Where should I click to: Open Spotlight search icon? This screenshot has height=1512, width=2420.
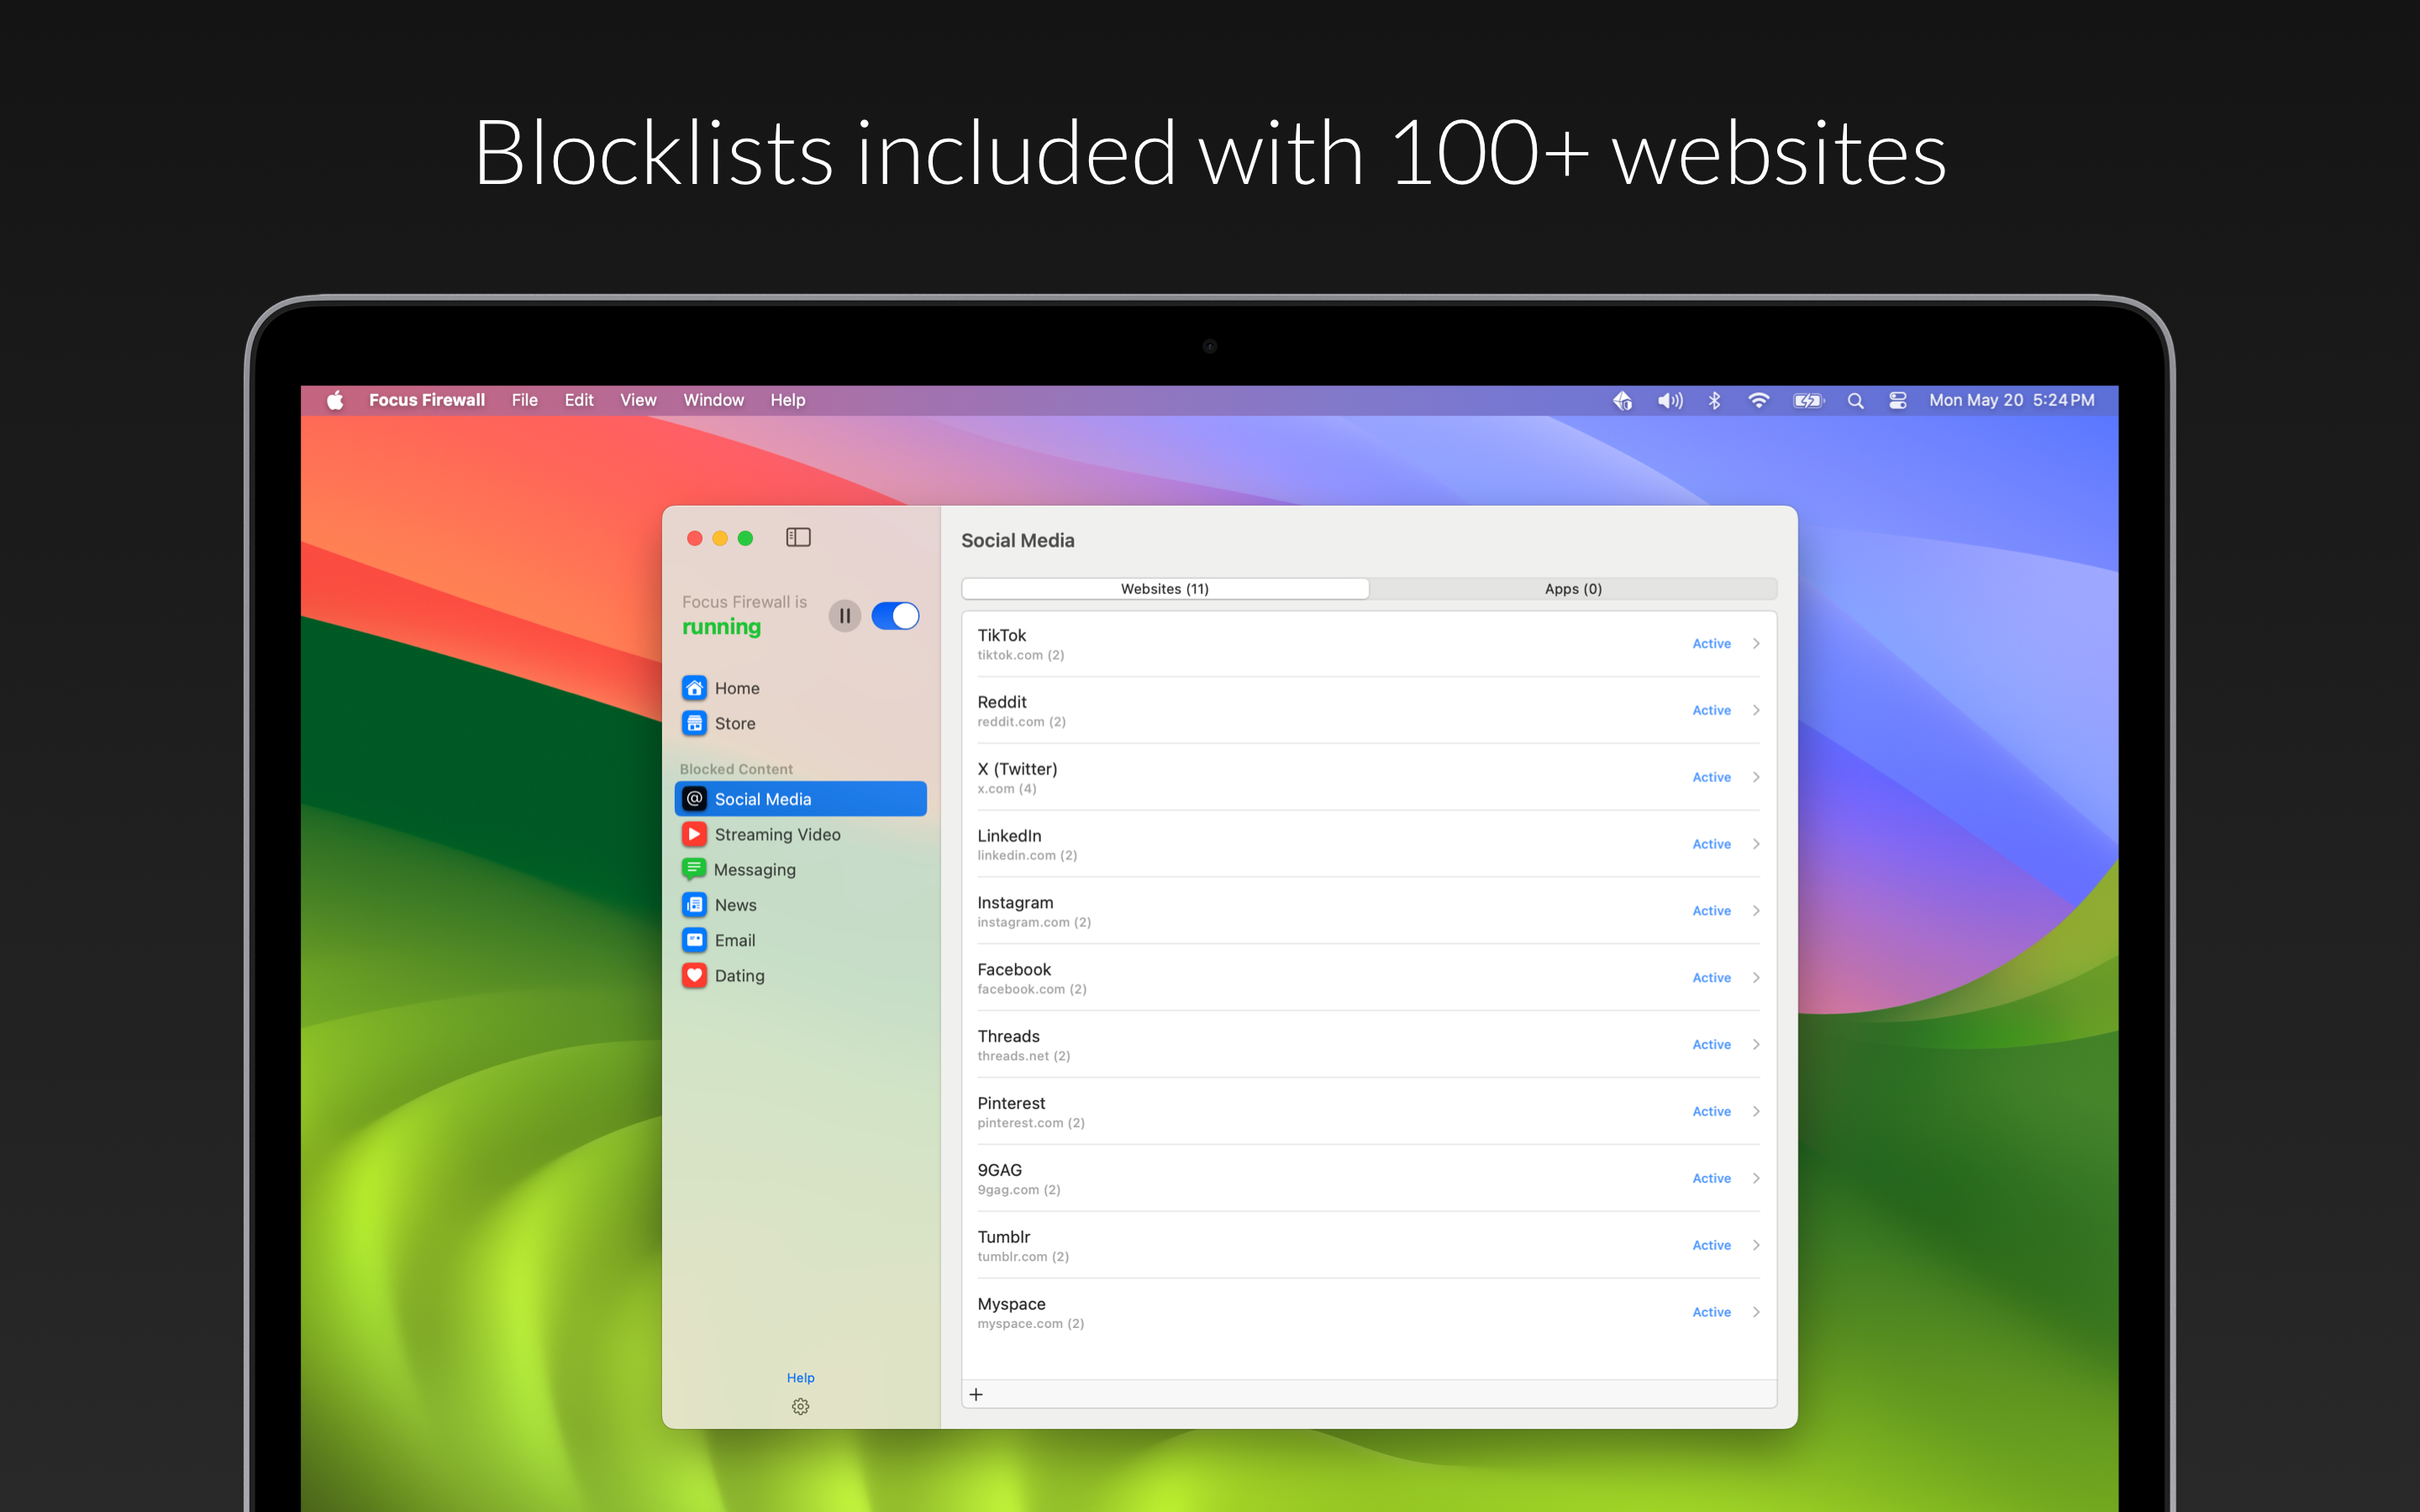(x=1855, y=400)
